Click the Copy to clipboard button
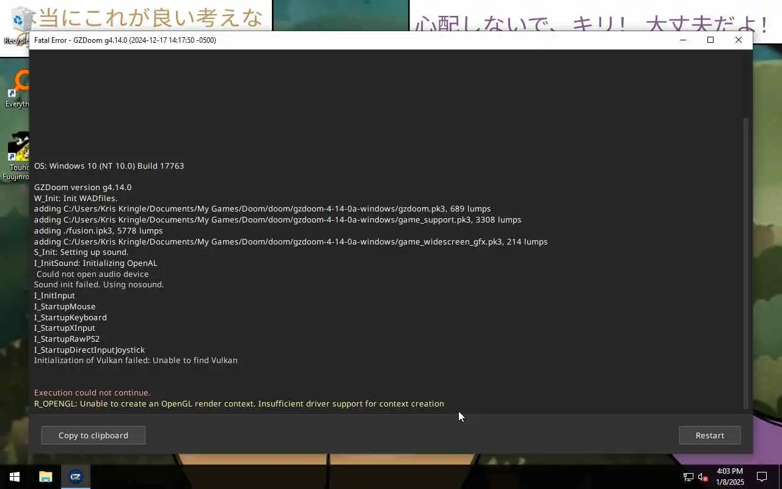782x489 pixels. click(x=93, y=435)
